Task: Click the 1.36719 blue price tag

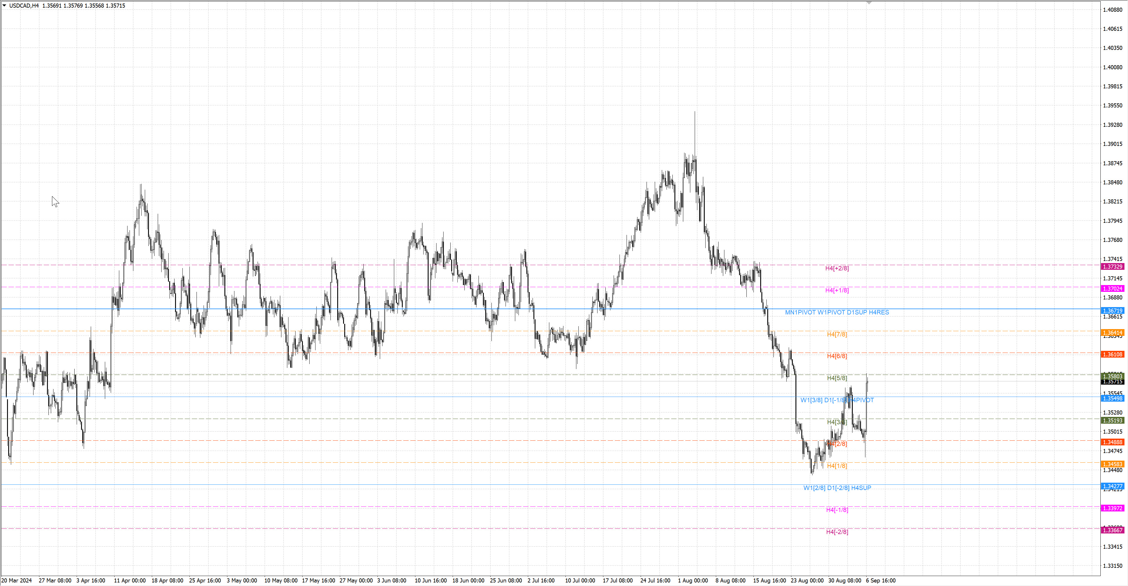Action: pos(1112,311)
